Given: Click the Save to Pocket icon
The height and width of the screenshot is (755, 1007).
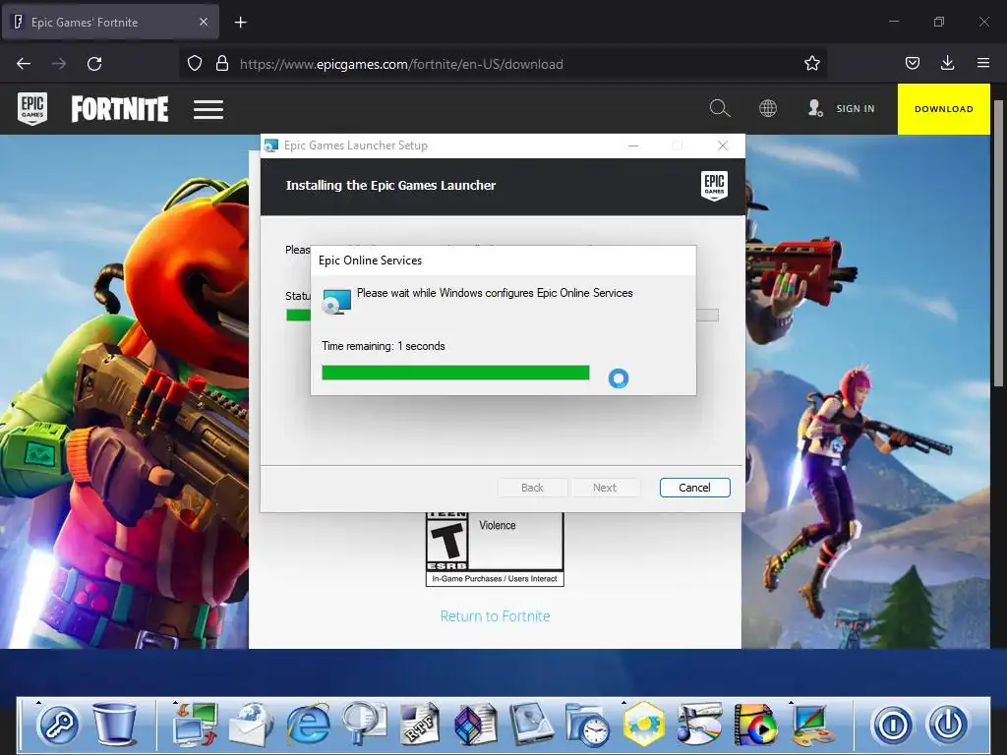Looking at the screenshot, I should pyautogui.click(x=912, y=64).
